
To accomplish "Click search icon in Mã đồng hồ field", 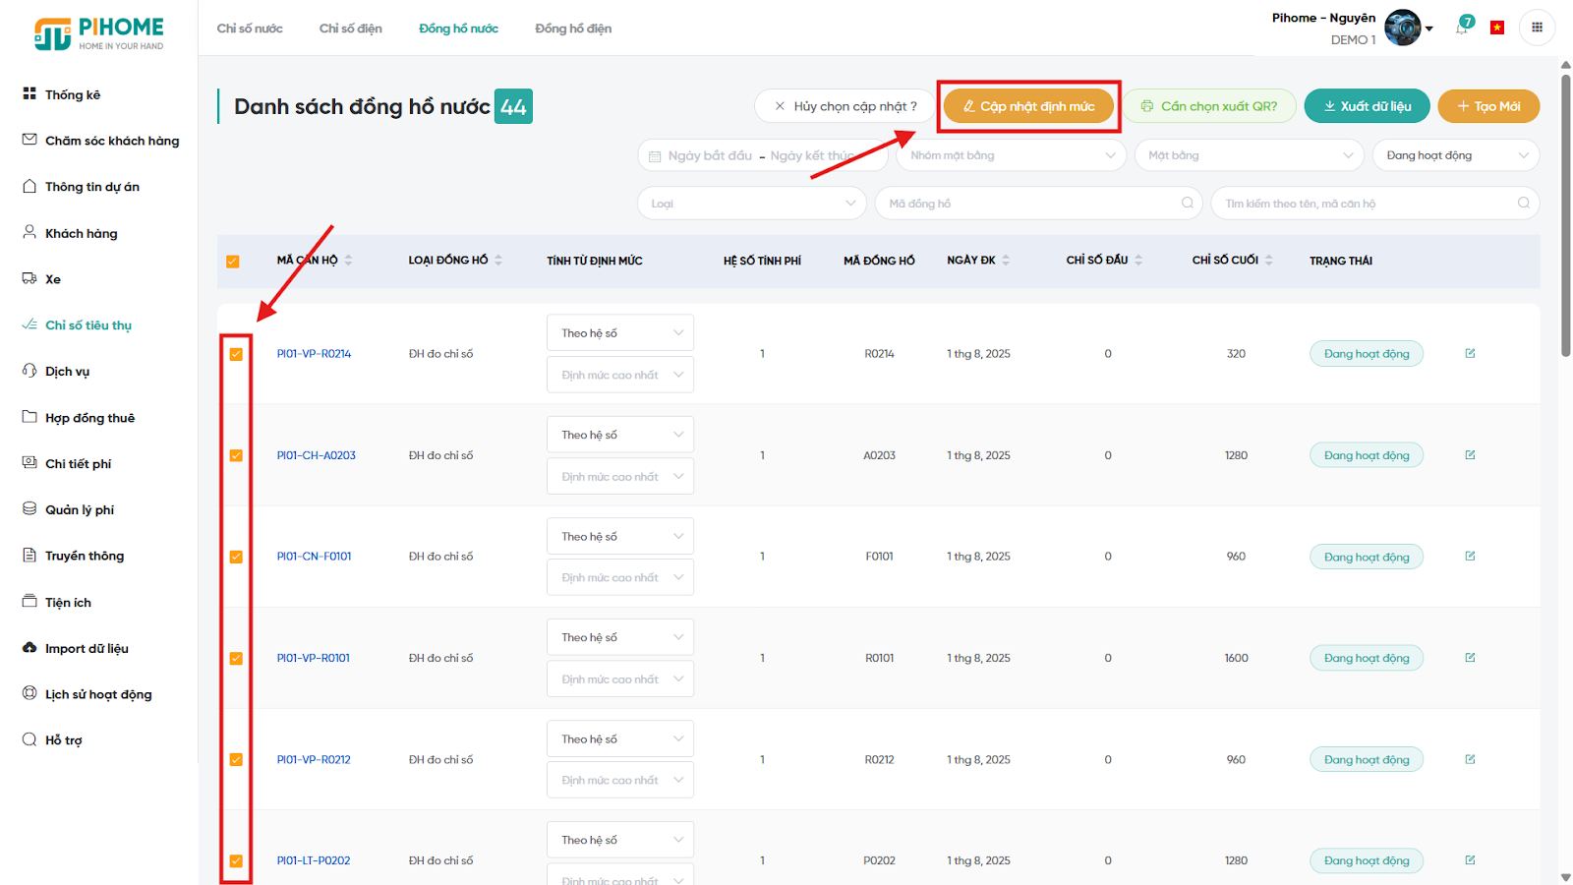I will [x=1188, y=204].
